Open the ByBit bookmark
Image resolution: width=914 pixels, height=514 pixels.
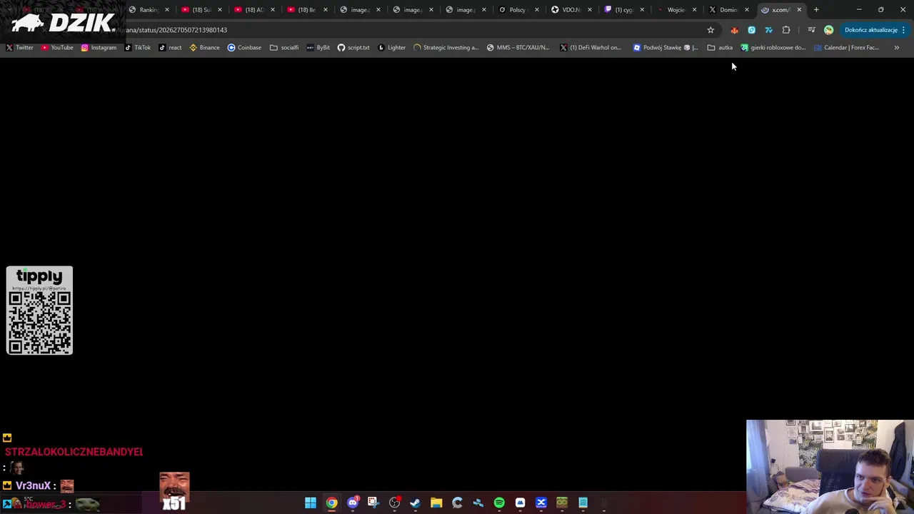318,48
